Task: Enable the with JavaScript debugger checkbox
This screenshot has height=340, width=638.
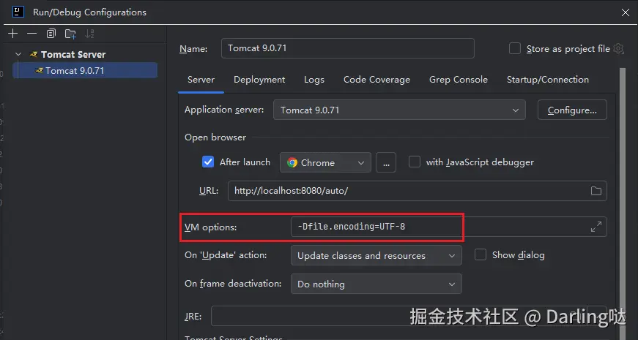Action: coord(414,162)
